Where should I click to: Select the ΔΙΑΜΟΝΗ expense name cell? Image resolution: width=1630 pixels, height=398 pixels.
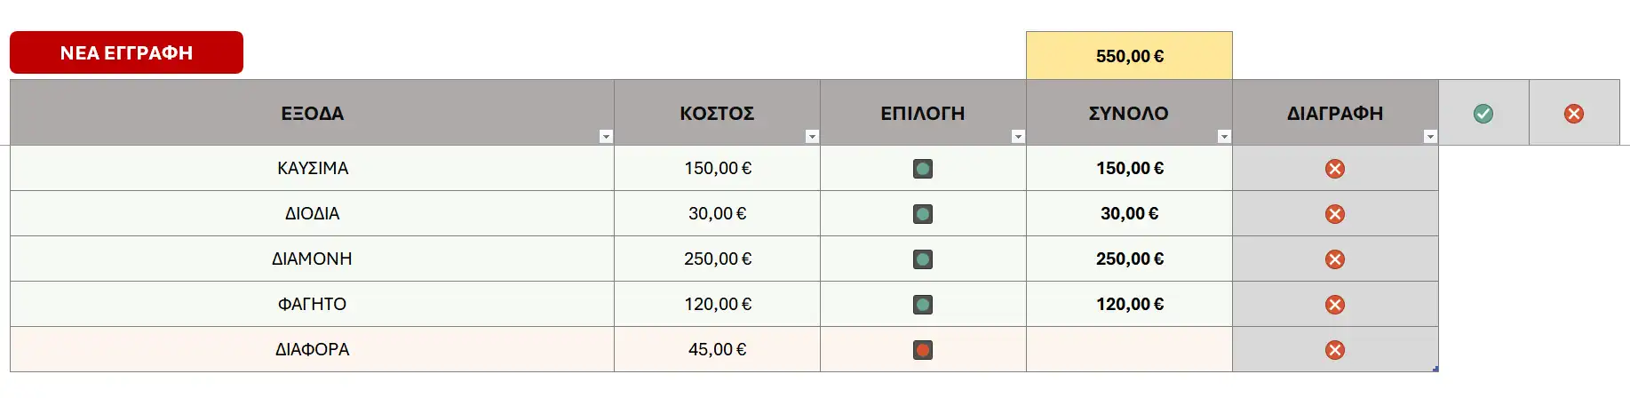point(312,259)
